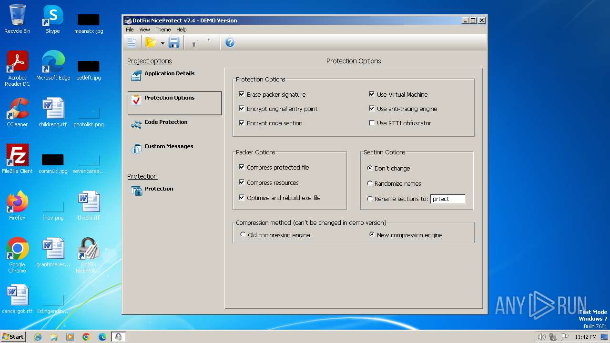Click the Start button

(13, 336)
